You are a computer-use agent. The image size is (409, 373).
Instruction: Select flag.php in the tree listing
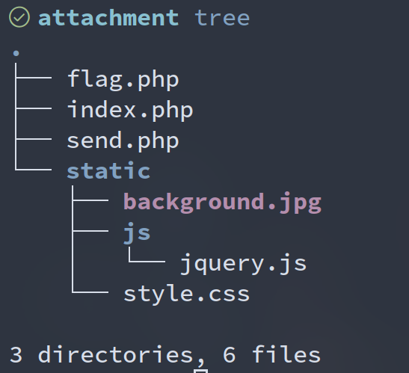[123, 80]
